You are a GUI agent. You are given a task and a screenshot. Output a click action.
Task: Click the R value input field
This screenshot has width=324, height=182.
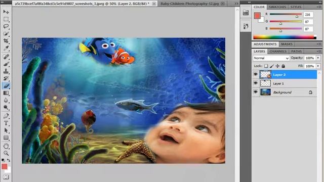point(308,15)
